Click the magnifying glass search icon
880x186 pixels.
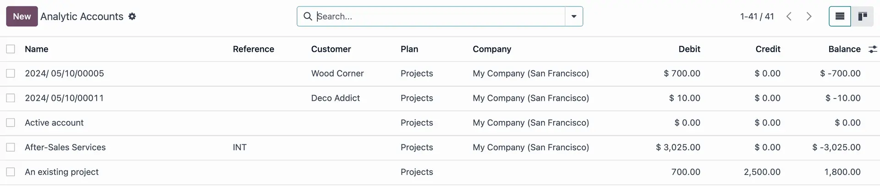308,16
